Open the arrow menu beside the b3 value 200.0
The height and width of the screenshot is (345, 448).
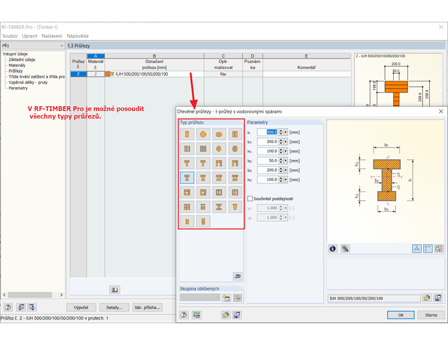coord(286,170)
